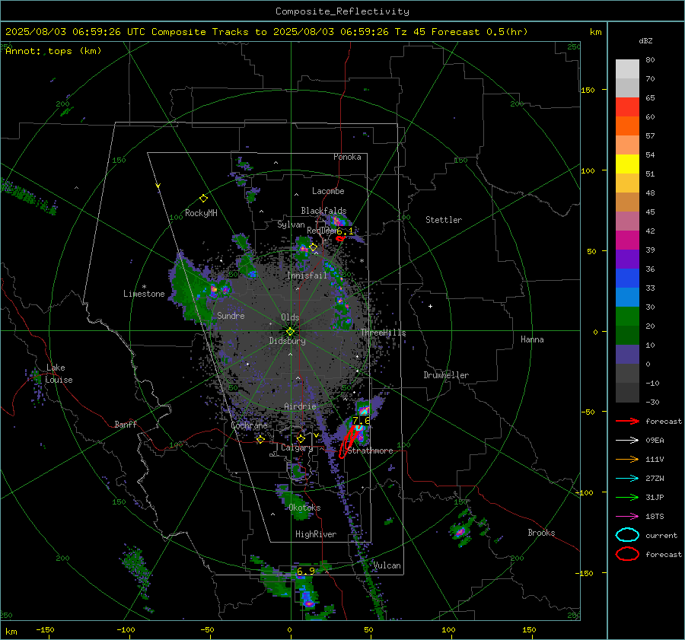Click the UTC Composite Tracks timestamp header
The image size is (685, 640).
[x=266, y=32]
